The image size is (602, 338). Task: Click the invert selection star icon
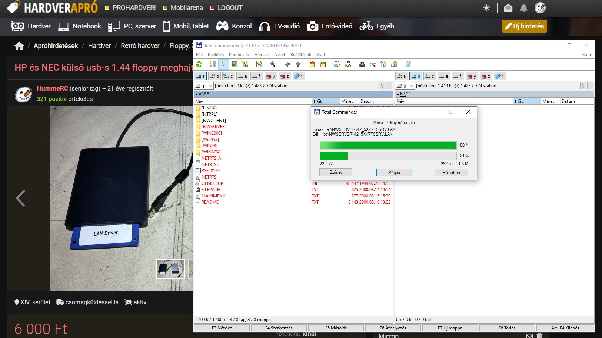273,64
